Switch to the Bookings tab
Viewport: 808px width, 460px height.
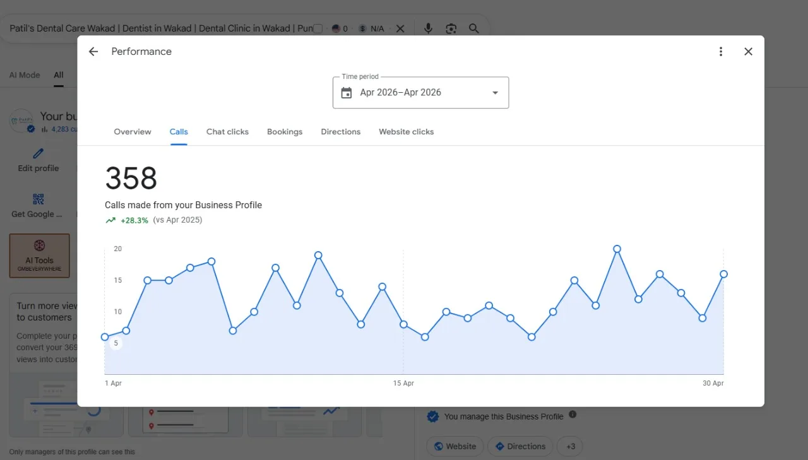285,132
